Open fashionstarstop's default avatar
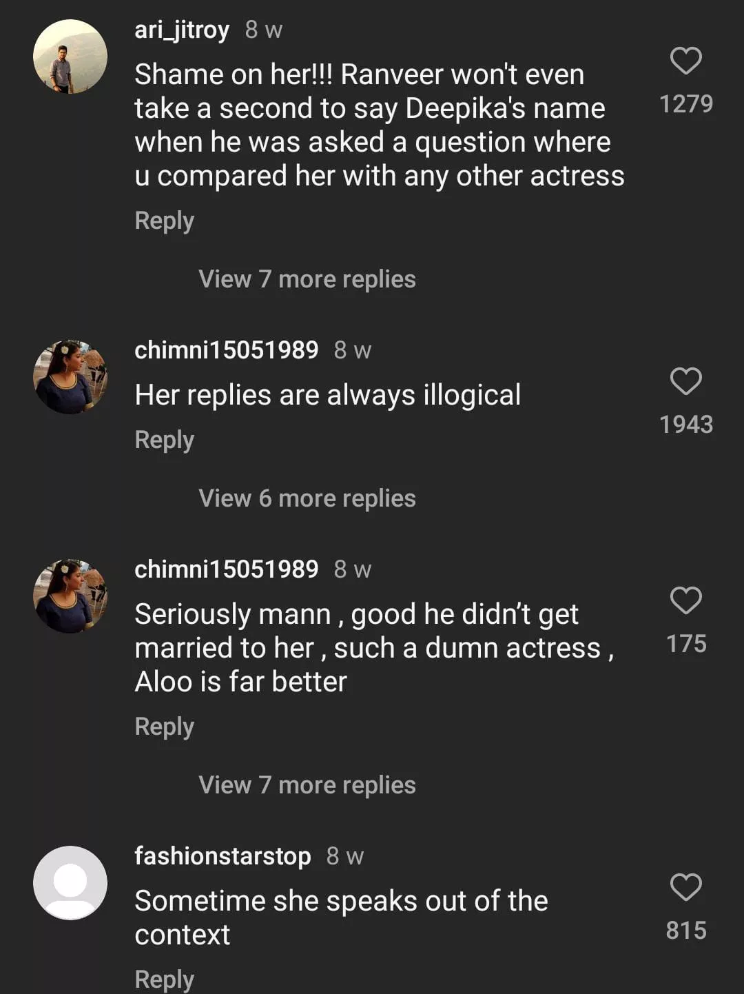 [70, 883]
